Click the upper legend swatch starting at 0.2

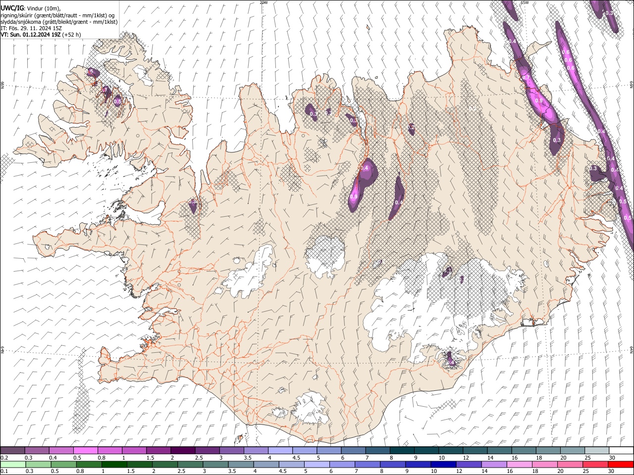coord(13,450)
